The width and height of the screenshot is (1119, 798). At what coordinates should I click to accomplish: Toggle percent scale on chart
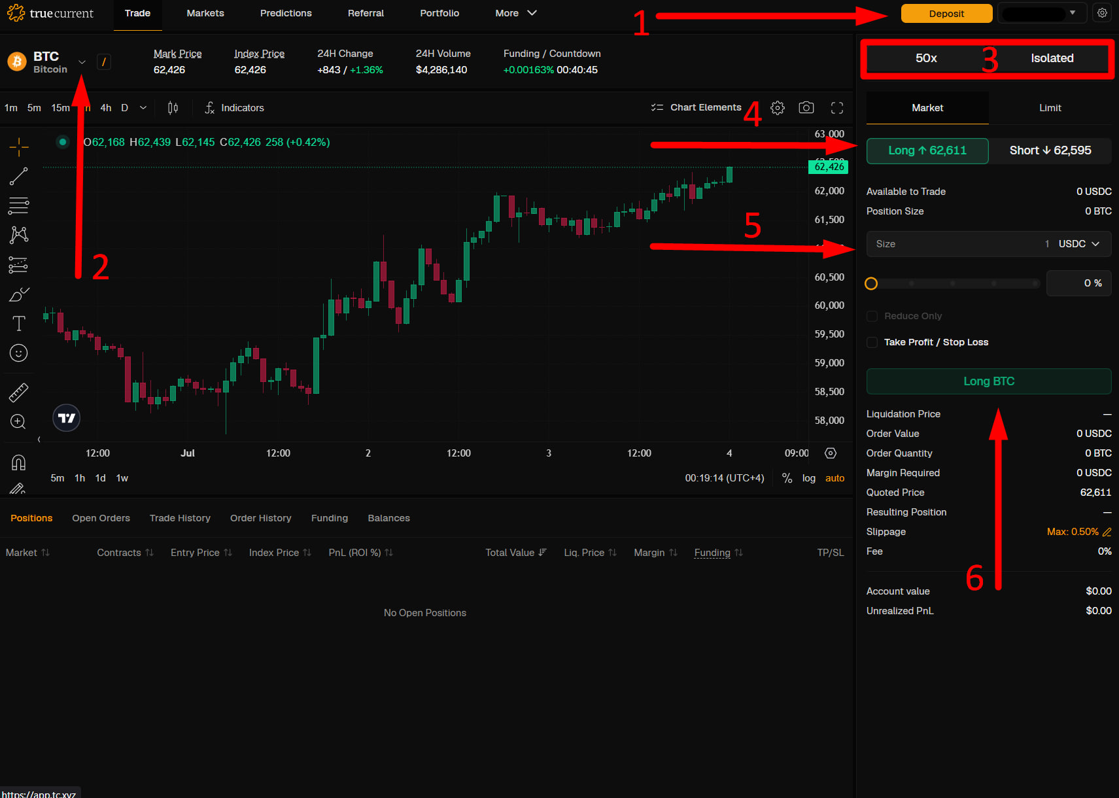point(787,478)
